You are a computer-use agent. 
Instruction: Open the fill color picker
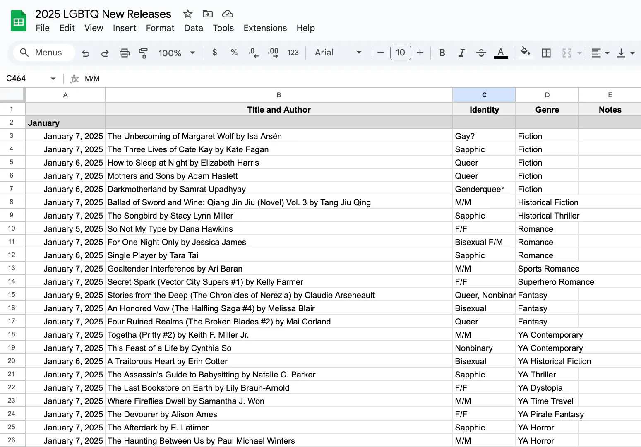526,53
